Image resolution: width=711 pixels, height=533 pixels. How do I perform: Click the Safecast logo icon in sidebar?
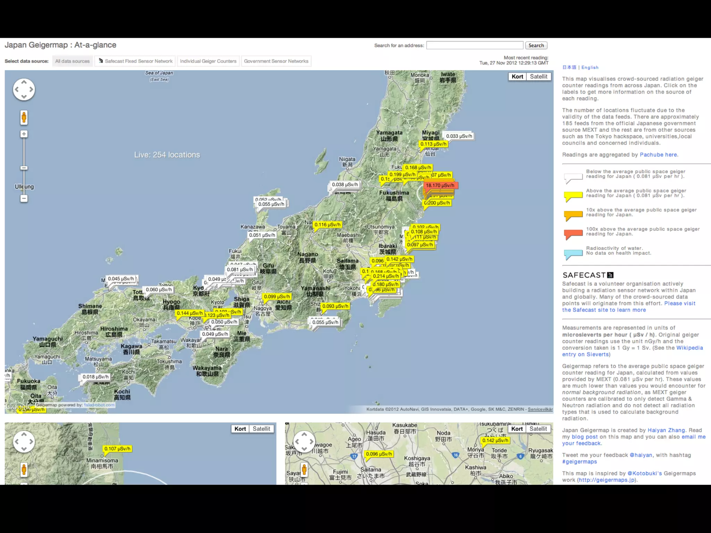click(610, 275)
